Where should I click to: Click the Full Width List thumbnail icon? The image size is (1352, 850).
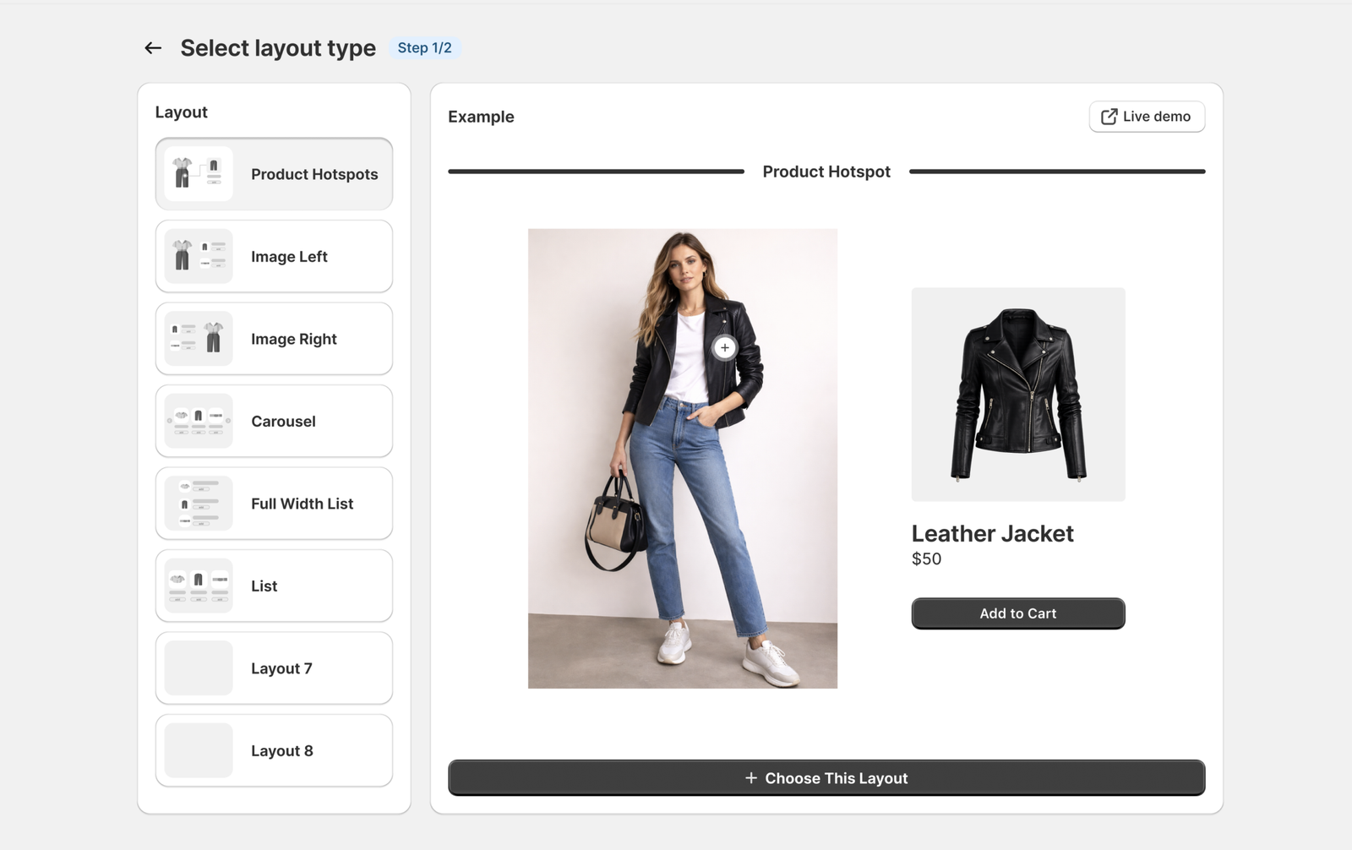click(199, 504)
